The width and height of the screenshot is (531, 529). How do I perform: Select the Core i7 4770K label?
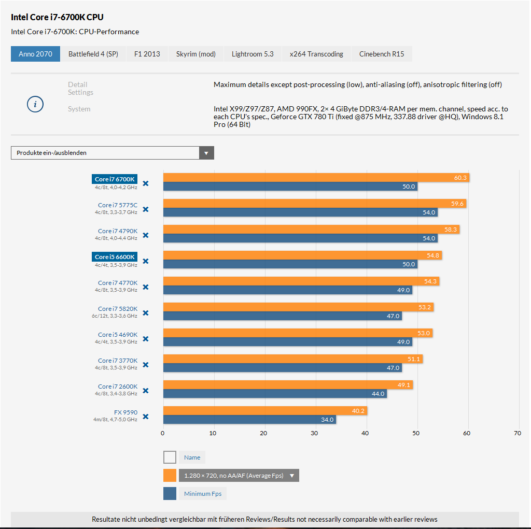coord(118,282)
